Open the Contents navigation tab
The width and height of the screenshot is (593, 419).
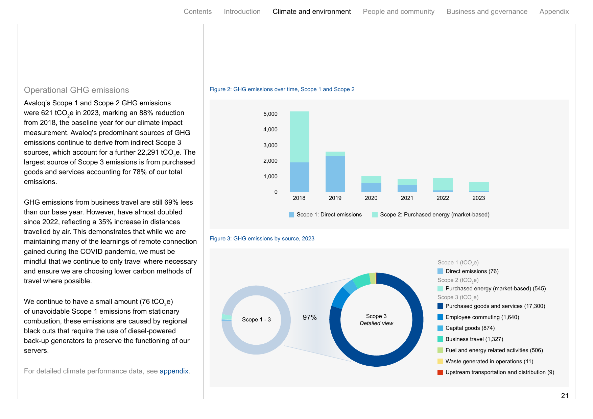pyautogui.click(x=198, y=11)
